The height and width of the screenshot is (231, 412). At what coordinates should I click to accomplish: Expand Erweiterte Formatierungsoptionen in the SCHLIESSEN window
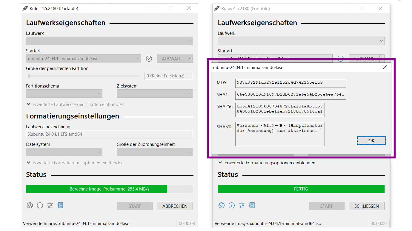[267, 163]
